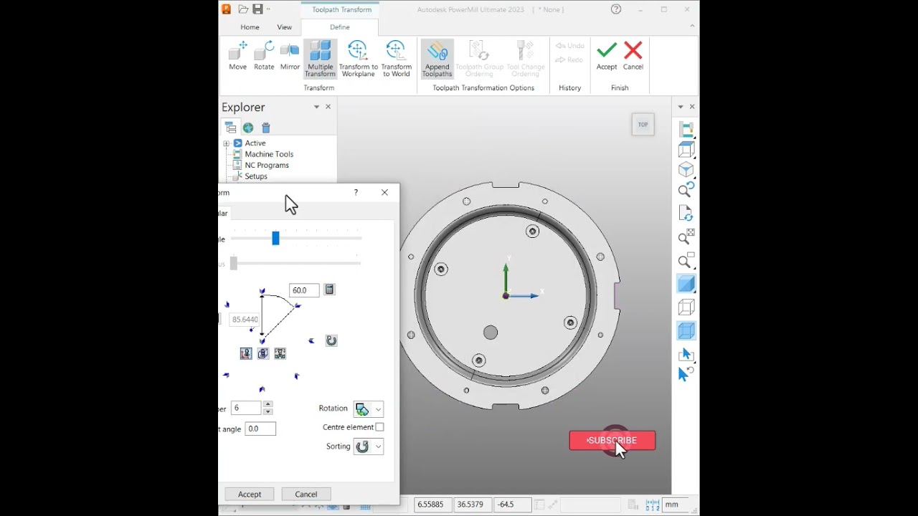
Task: Click the green Accept checkmark in ribbon
Action: pyautogui.click(x=607, y=56)
